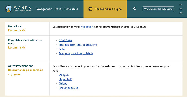Open the Hépatite B link

pos(65,79)
